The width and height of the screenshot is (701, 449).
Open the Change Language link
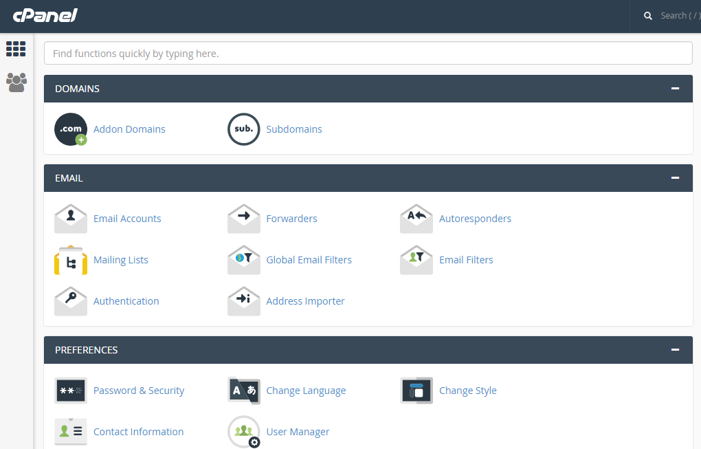pyautogui.click(x=306, y=391)
